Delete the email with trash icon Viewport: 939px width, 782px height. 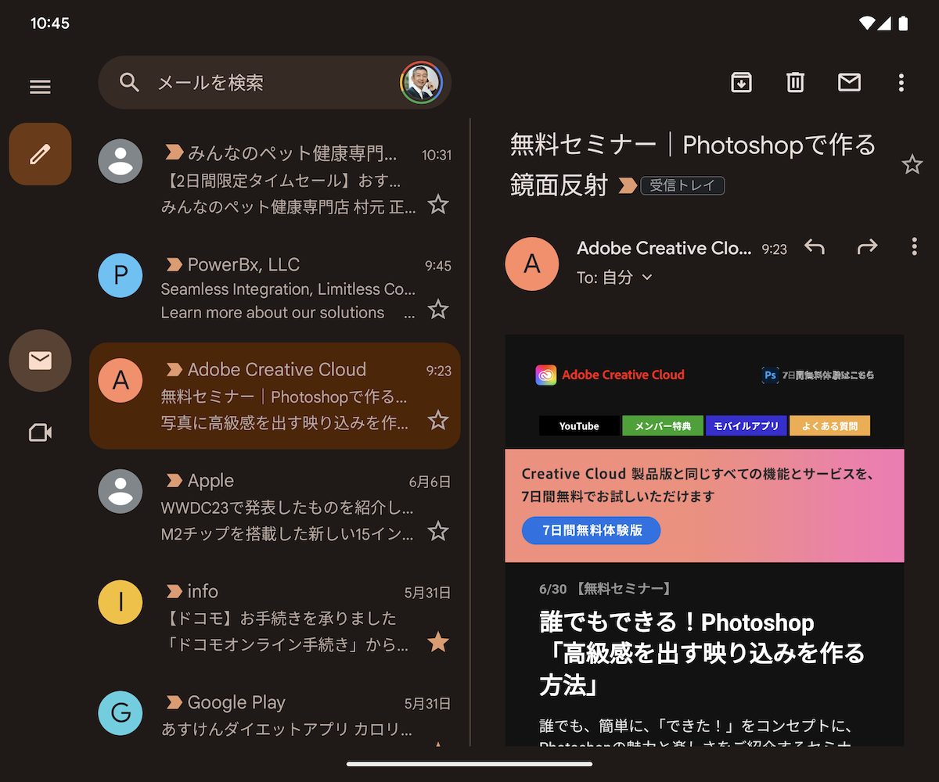795,82
